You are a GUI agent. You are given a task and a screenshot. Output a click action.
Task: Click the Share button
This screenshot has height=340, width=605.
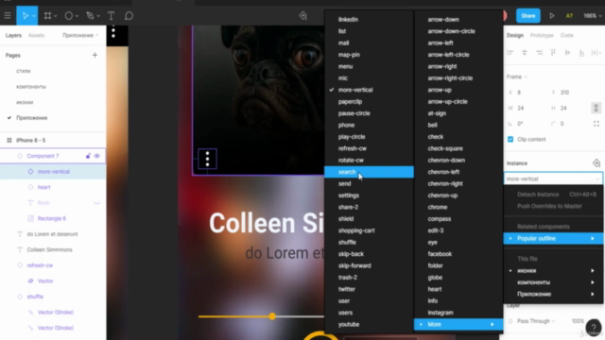coord(528,16)
